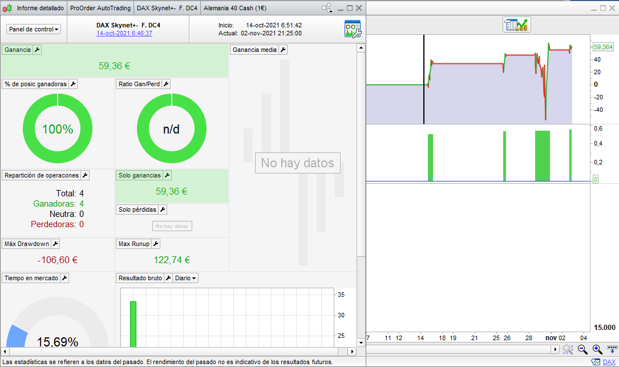Viewport: 619px width, 367px height.
Task: Click the 59,36 € Ganancia value
Action: pos(115,66)
